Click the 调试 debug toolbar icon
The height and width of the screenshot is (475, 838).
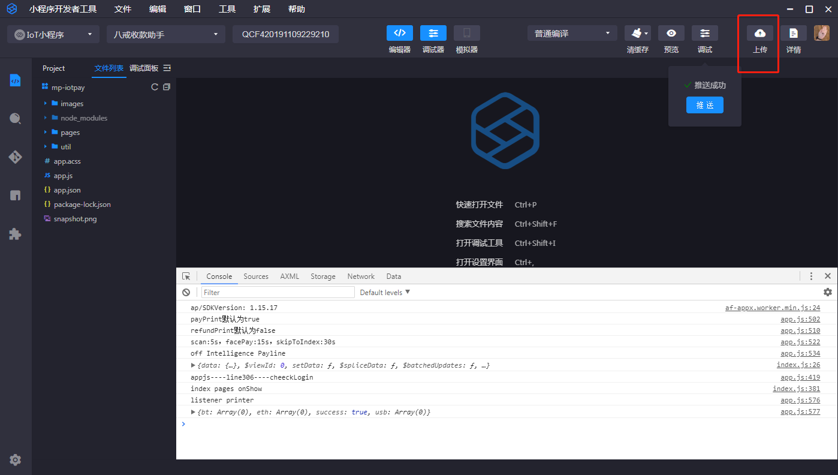coord(705,33)
